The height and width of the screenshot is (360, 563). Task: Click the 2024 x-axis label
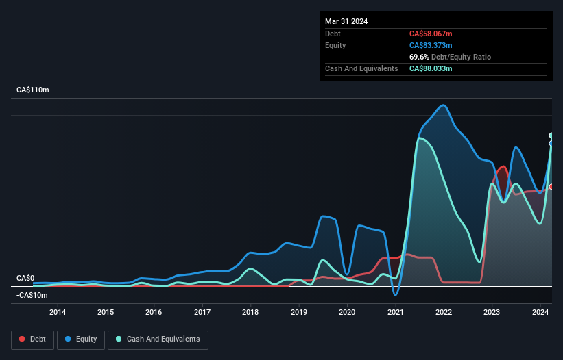click(x=540, y=312)
